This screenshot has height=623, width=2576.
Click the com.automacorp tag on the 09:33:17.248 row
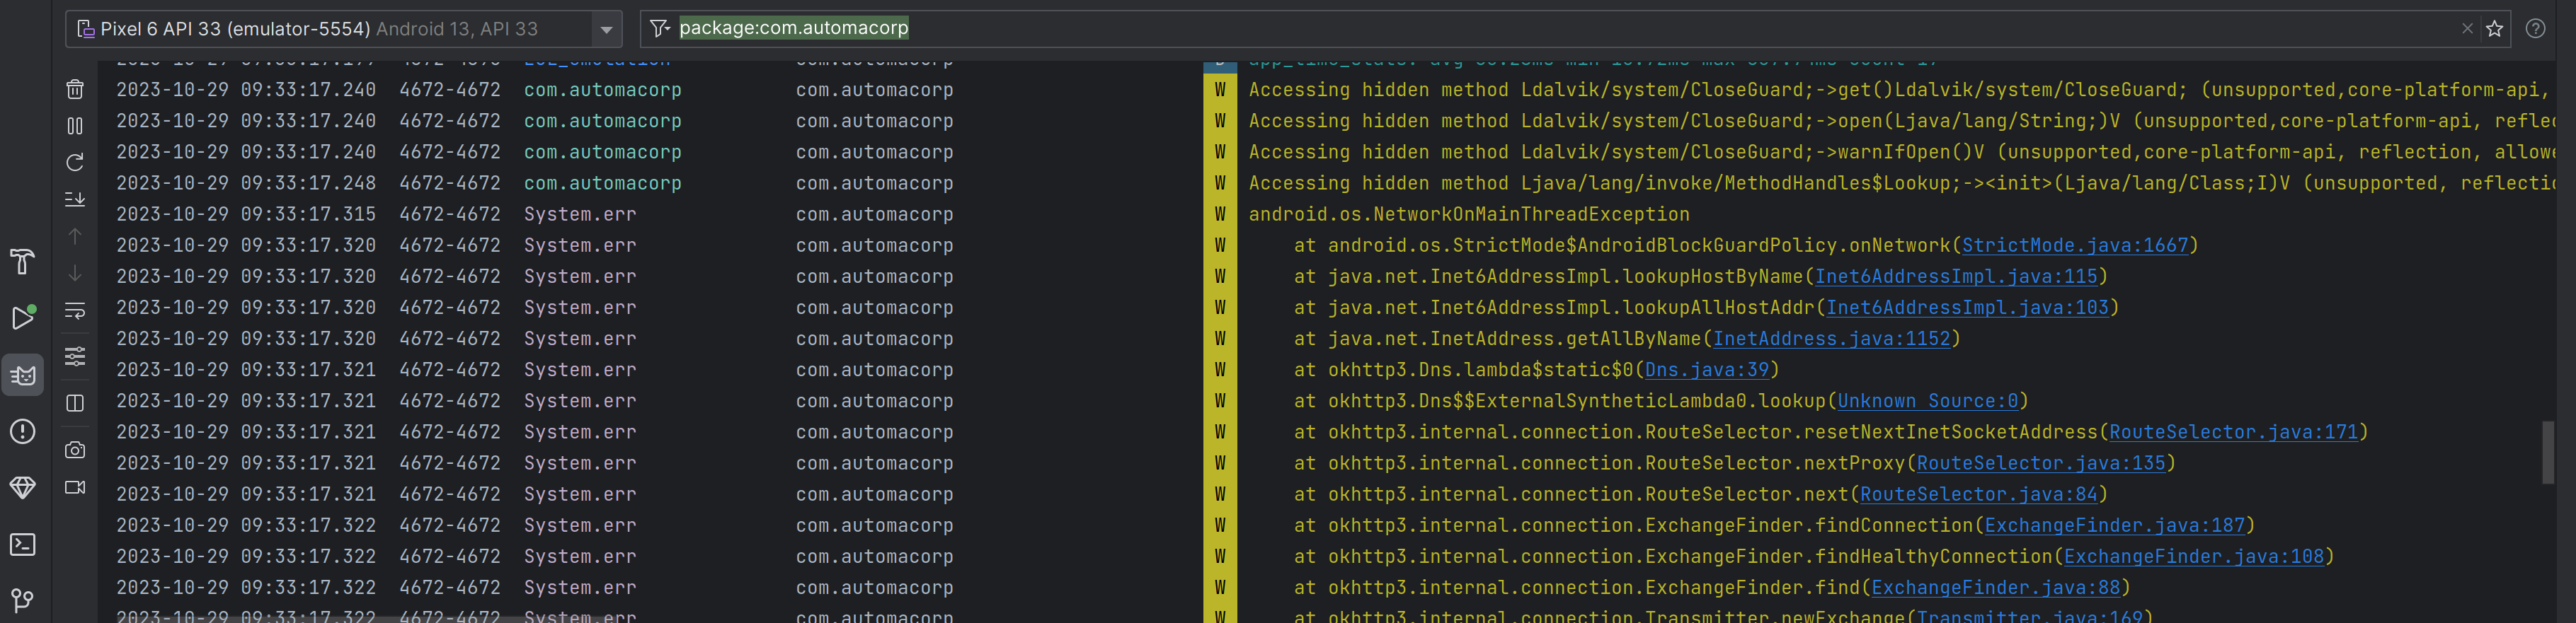point(602,182)
